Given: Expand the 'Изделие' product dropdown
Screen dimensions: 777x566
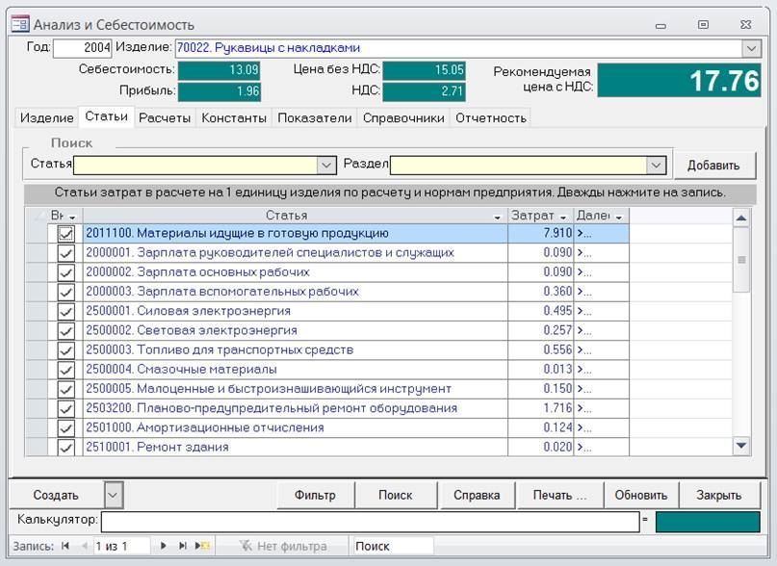Looking at the screenshot, I should click(x=751, y=48).
